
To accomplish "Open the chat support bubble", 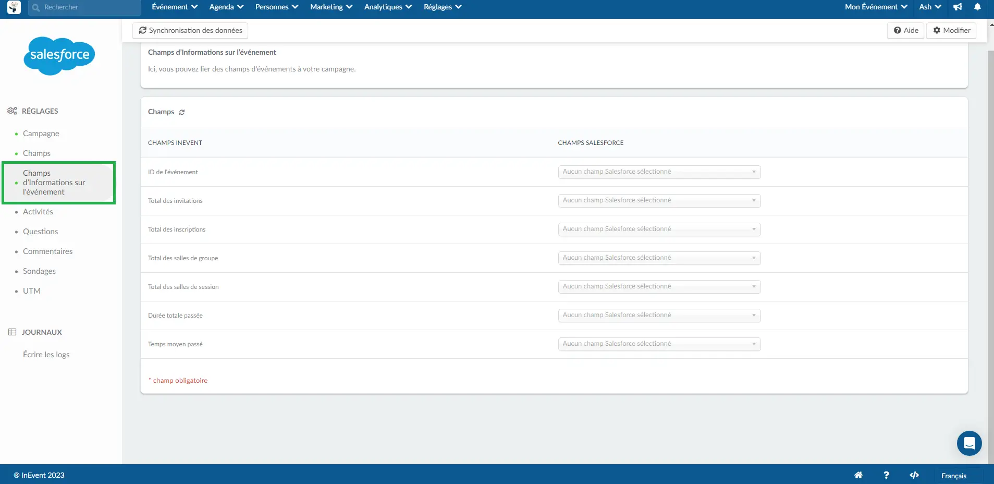I will 969,443.
